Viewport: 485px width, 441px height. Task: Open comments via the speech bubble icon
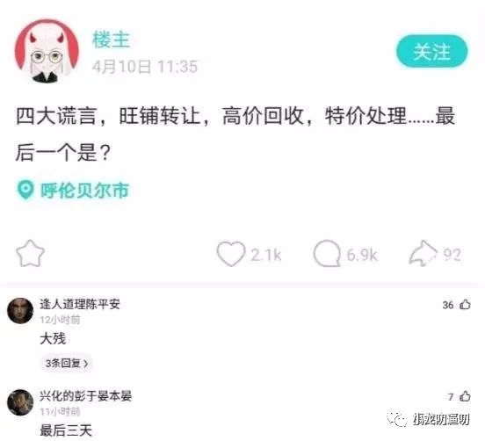tap(327, 254)
